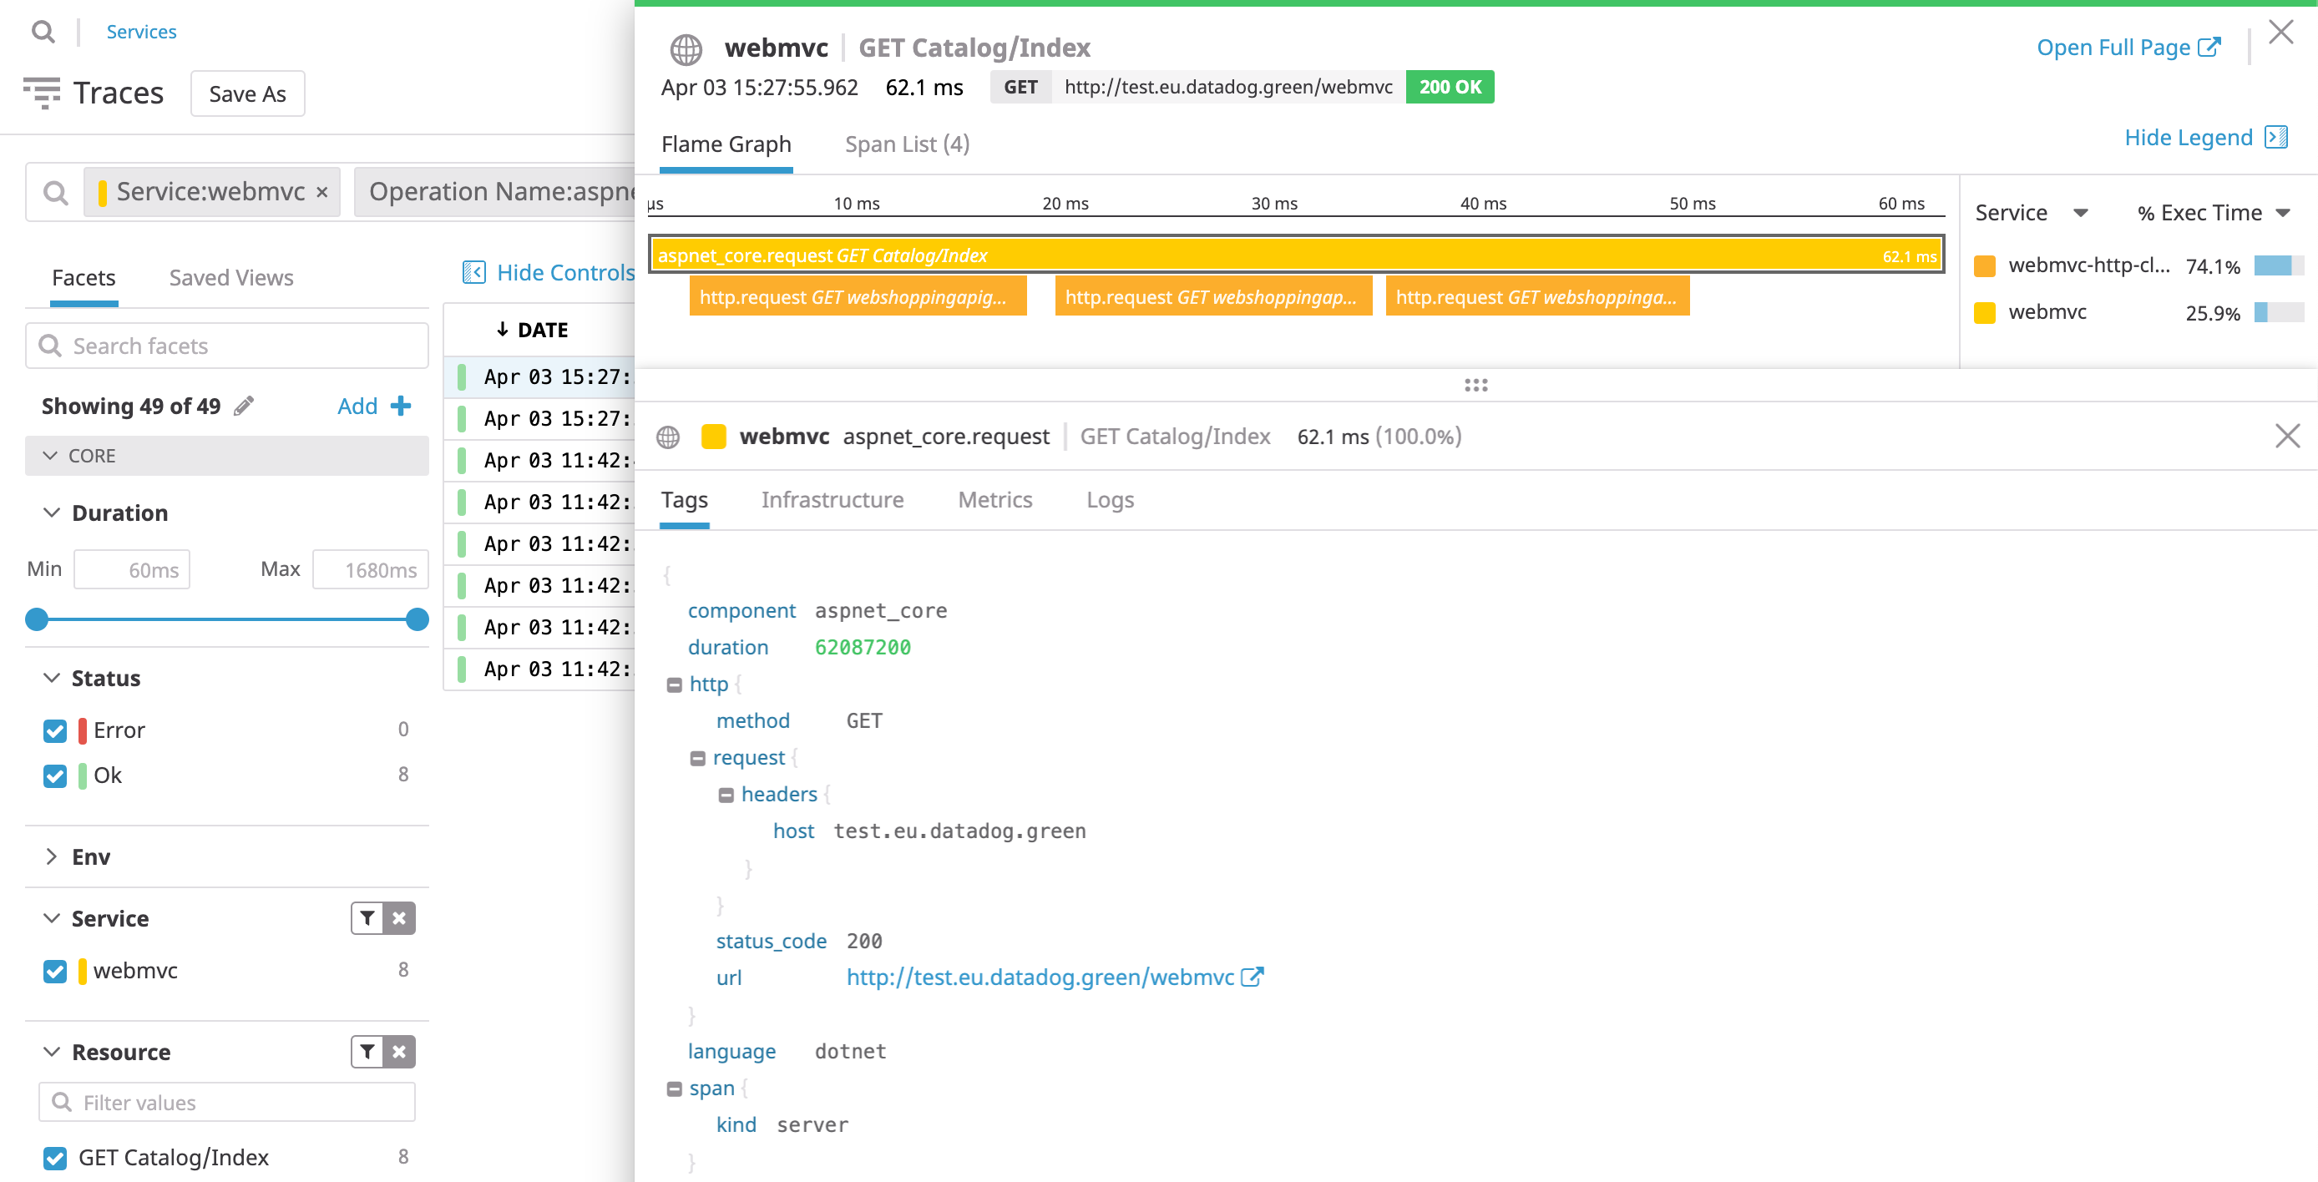This screenshot has width=2318, height=1182.
Task: Uncheck the webmvc service checkbox
Action: click(x=54, y=971)
